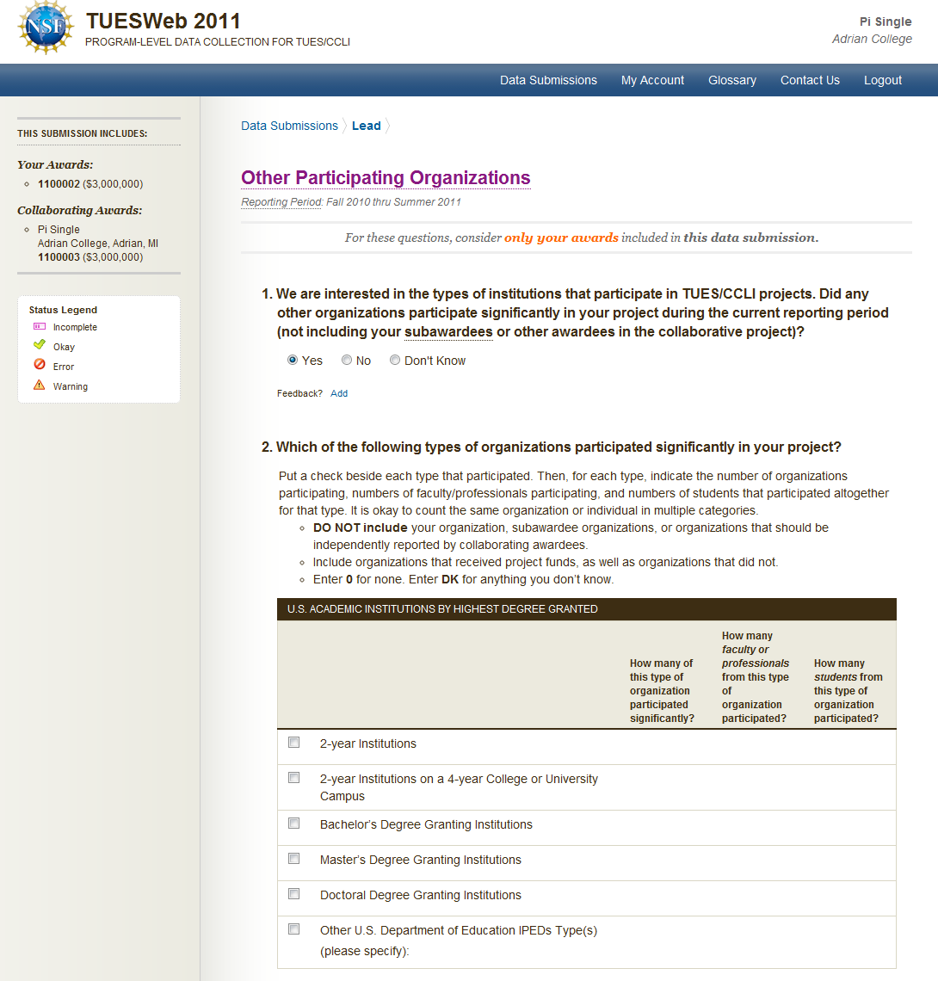This screenshot has width=938, height=981.
Task: Click the red Error status icon
Action: click(39, 366)
